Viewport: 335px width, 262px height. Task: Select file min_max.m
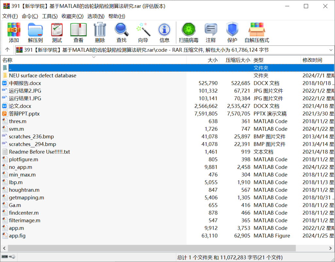22,175
